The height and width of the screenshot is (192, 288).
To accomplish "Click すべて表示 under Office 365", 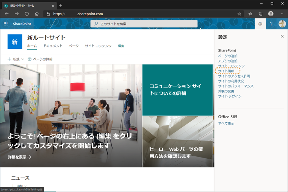I will [226, 123].
